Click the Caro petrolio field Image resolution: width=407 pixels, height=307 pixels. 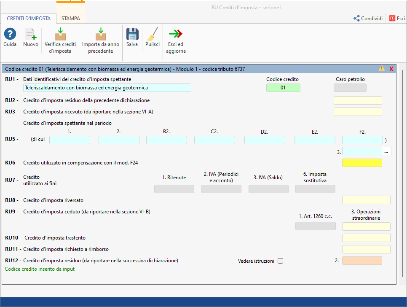(x=350, y=88)
